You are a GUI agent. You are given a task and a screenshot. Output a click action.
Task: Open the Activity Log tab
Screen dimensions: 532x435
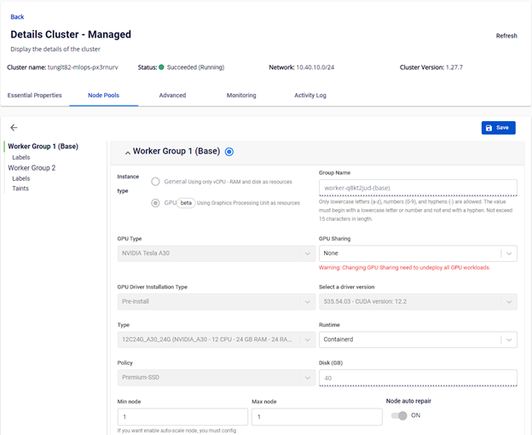click(x=309, y=96)
